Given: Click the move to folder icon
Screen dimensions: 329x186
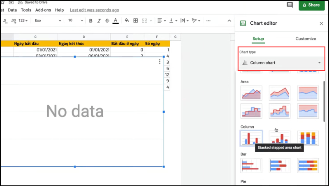Looking at the screenshot, I should 11,2.
